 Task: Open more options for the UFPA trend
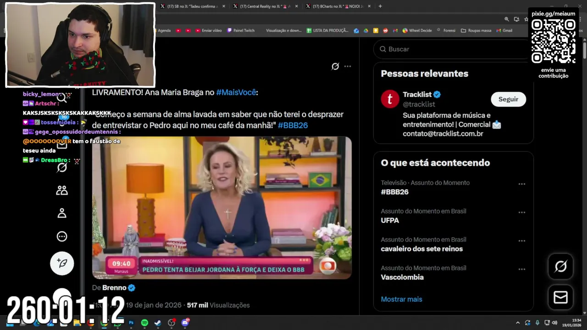pos(521,212)
